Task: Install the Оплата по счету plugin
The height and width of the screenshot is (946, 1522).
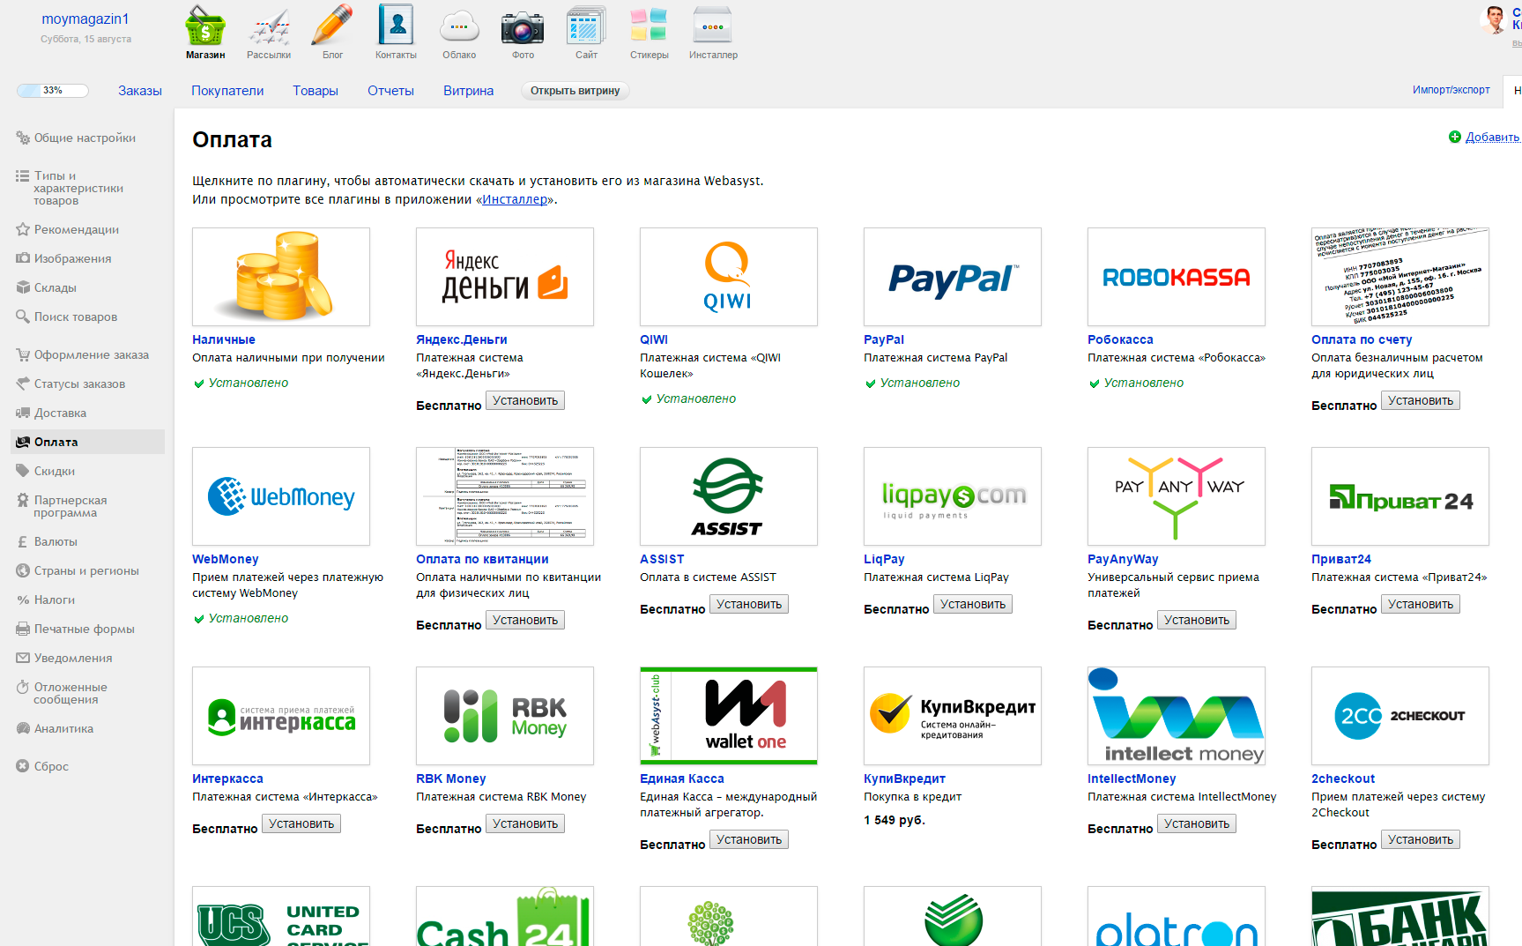Action: (x=1421, y=400)
